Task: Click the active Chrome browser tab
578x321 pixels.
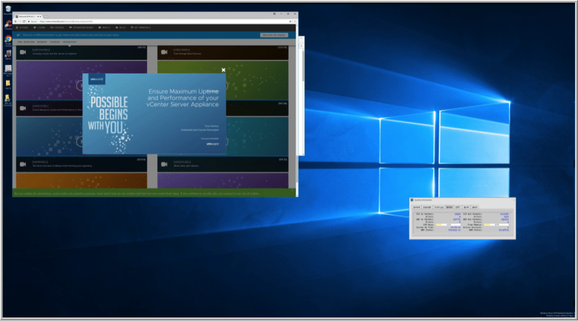Action: click(28, 17)
